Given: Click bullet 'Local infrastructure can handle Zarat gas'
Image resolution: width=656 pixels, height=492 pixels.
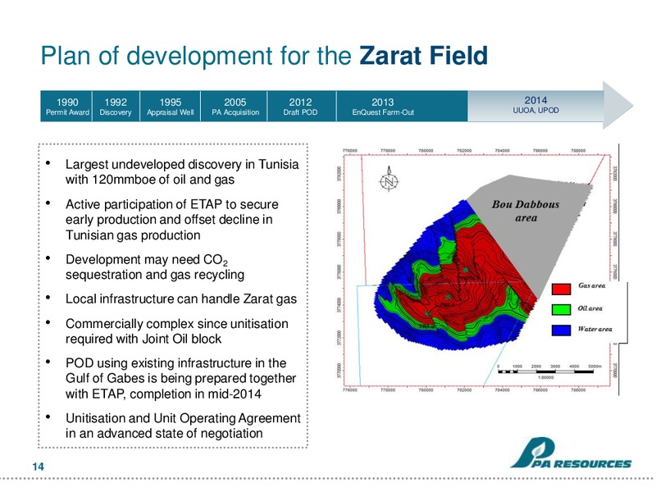Looking at the screenshot, I should tap(181, 299).
